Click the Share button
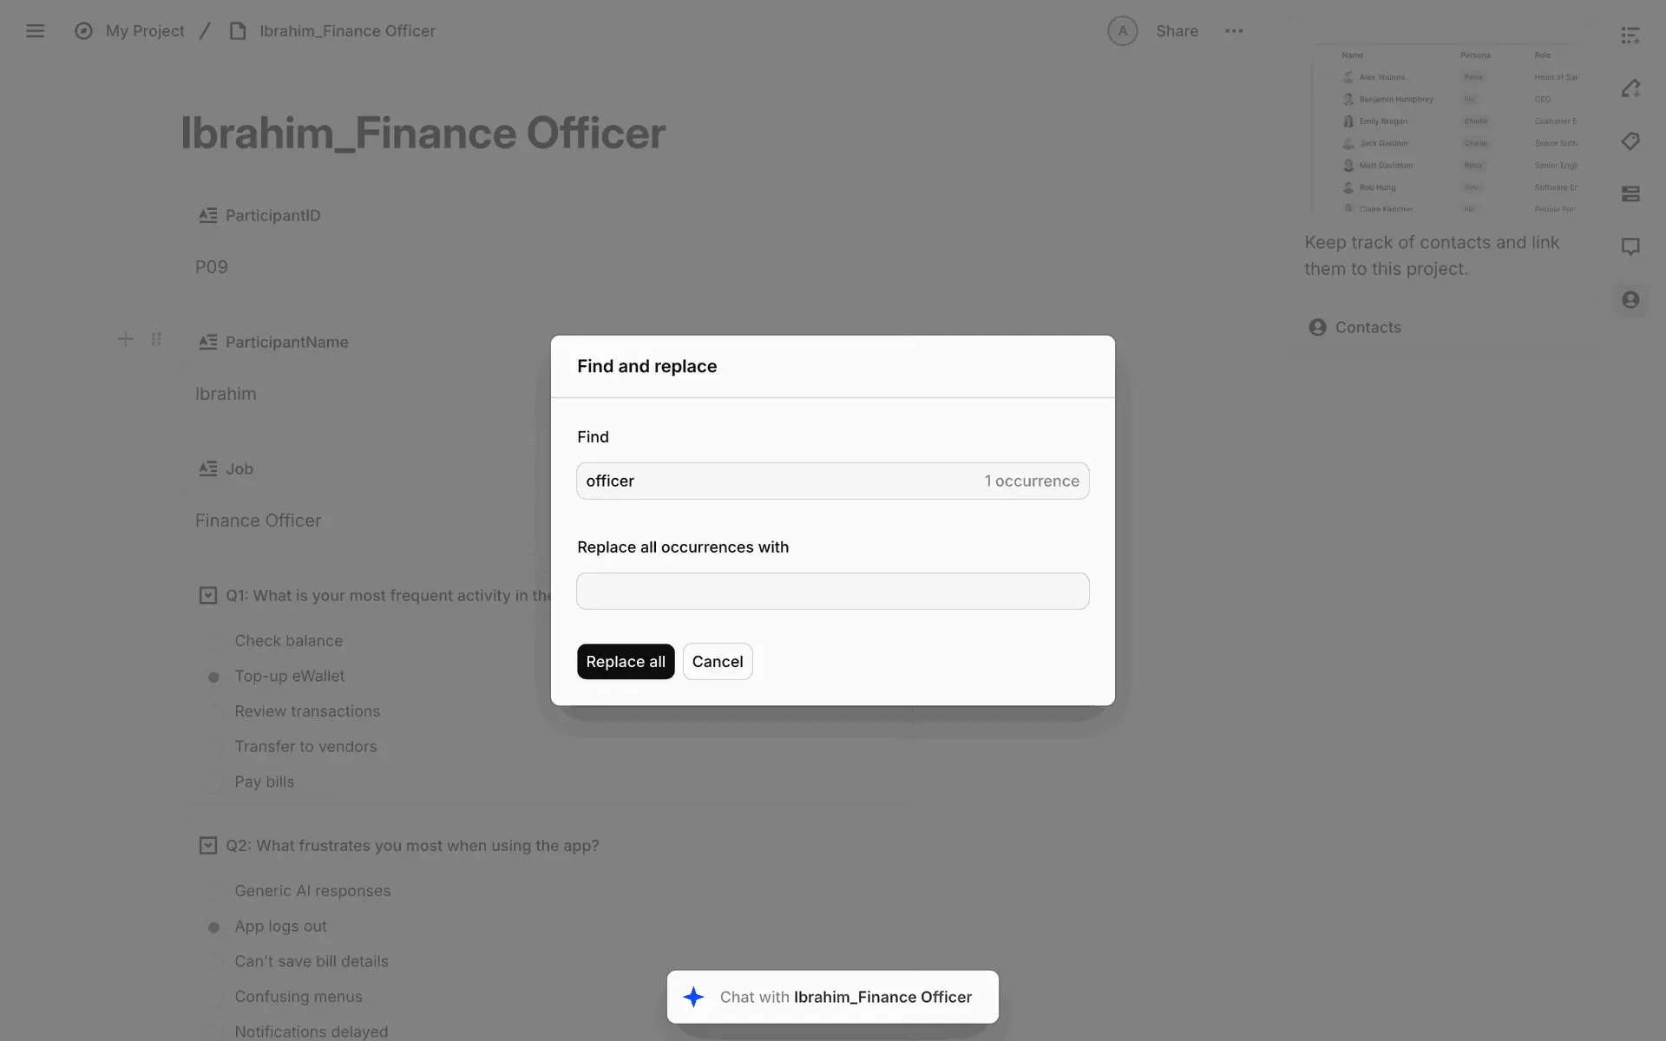1666x1041 pixels. click(x=1177, y=31)
